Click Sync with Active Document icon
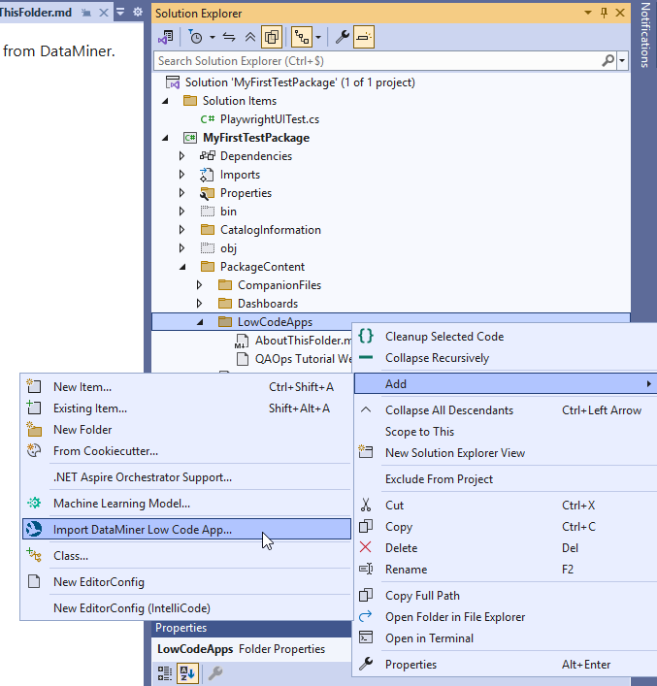 pyautogui.click(x=229, y=37)
